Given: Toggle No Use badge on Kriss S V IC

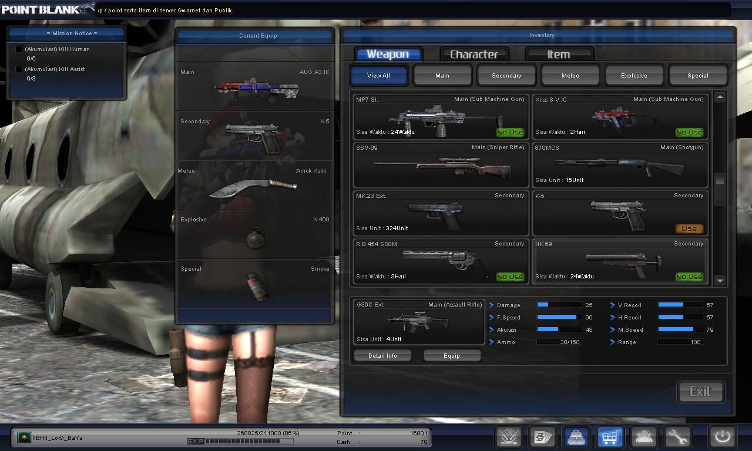Looking at the screenshot, I should click(689, 132).
